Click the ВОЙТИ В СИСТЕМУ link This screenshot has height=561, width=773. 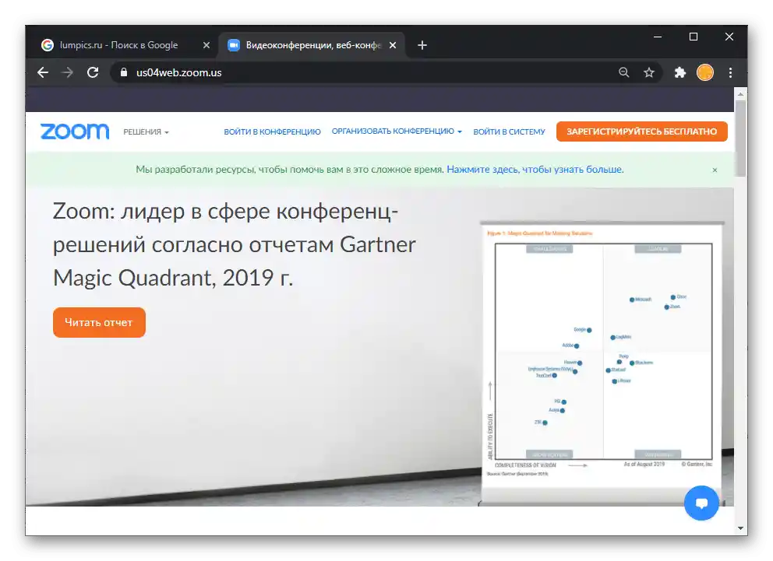[508, 131]
